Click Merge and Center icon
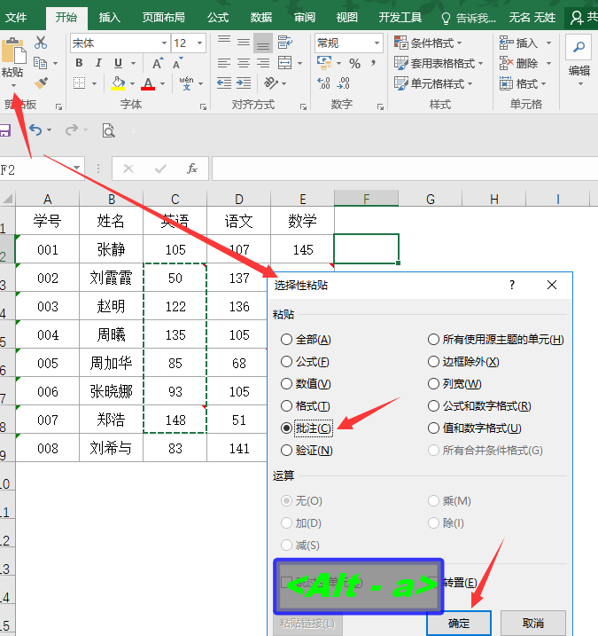 [284, 63]
